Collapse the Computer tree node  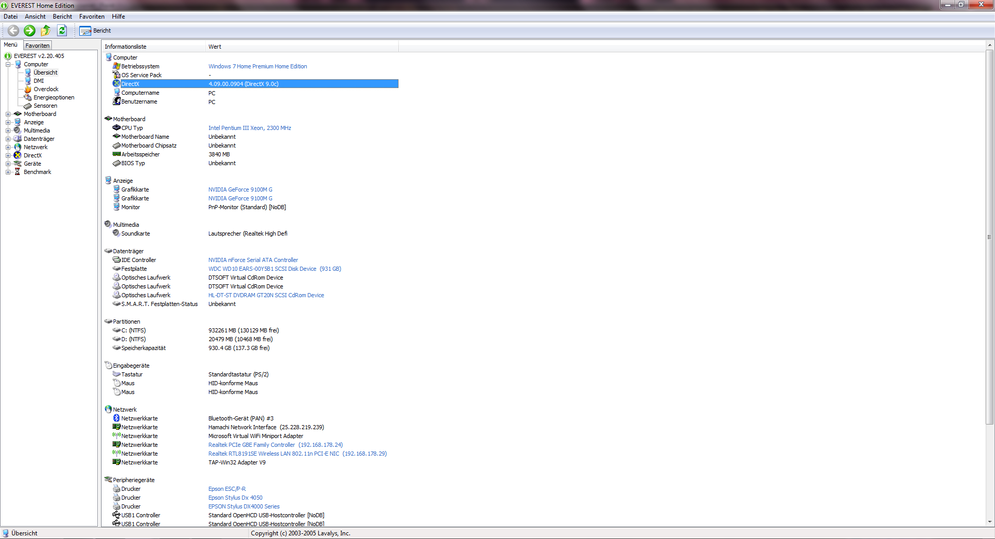pyautogui.click(x=8, y=64)
